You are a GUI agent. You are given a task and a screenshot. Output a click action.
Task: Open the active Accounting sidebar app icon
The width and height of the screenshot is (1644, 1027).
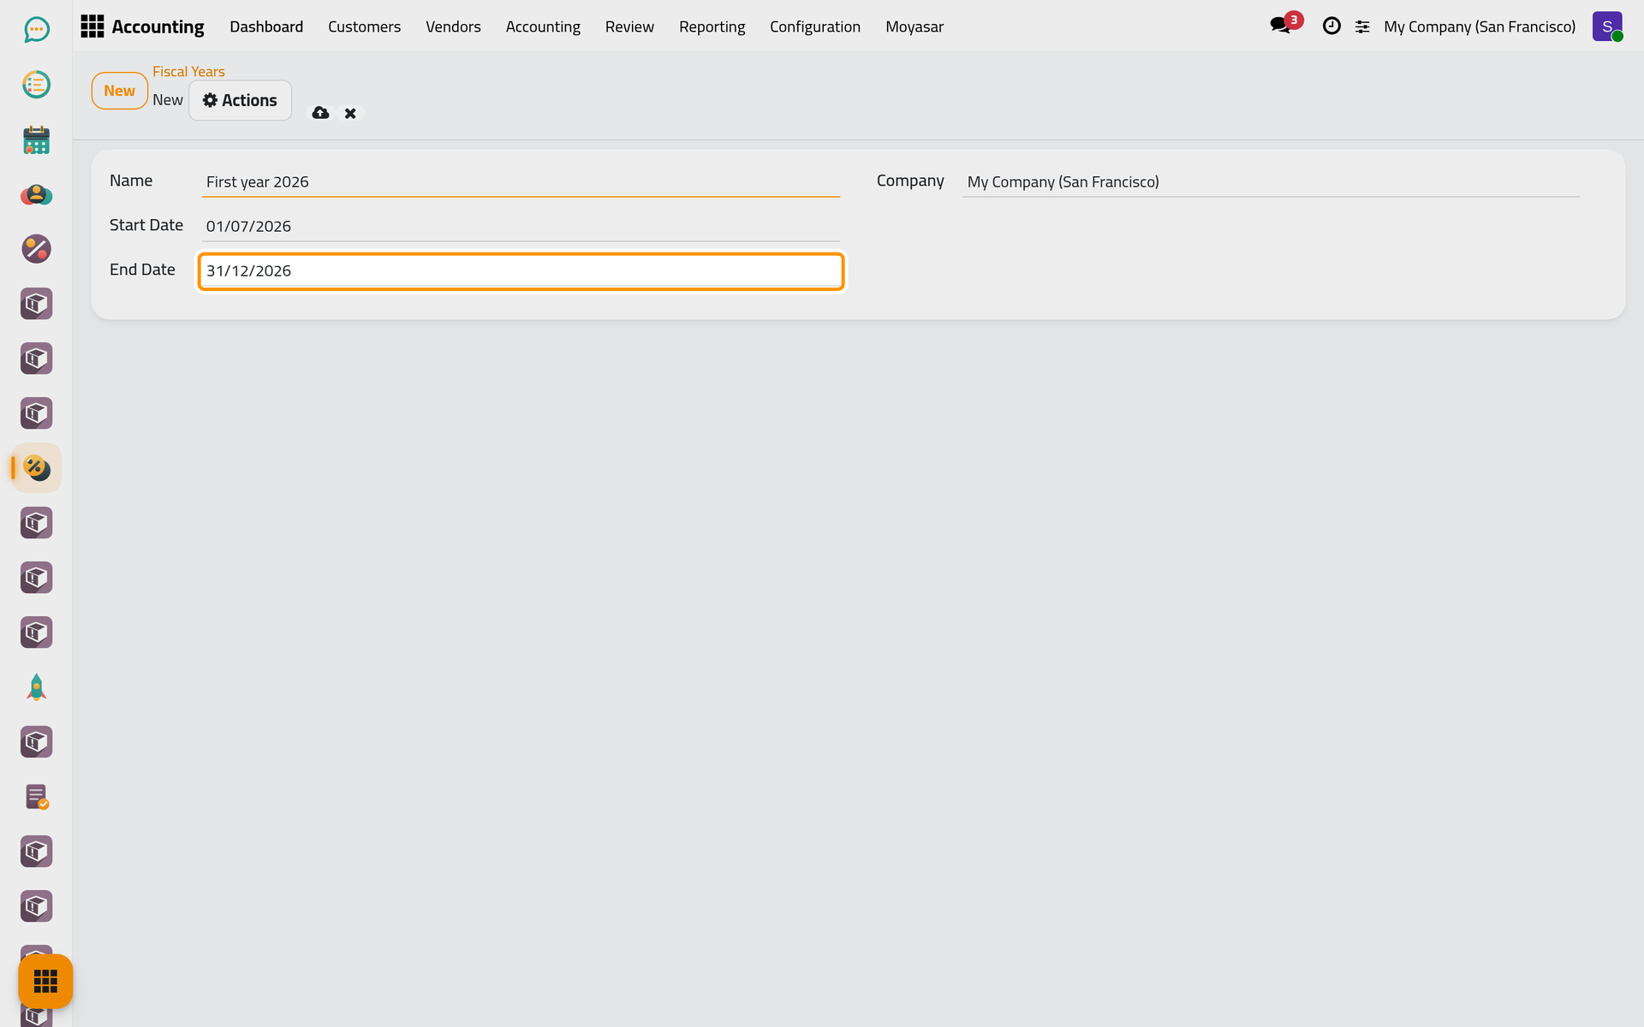click(x=36, y=468)
